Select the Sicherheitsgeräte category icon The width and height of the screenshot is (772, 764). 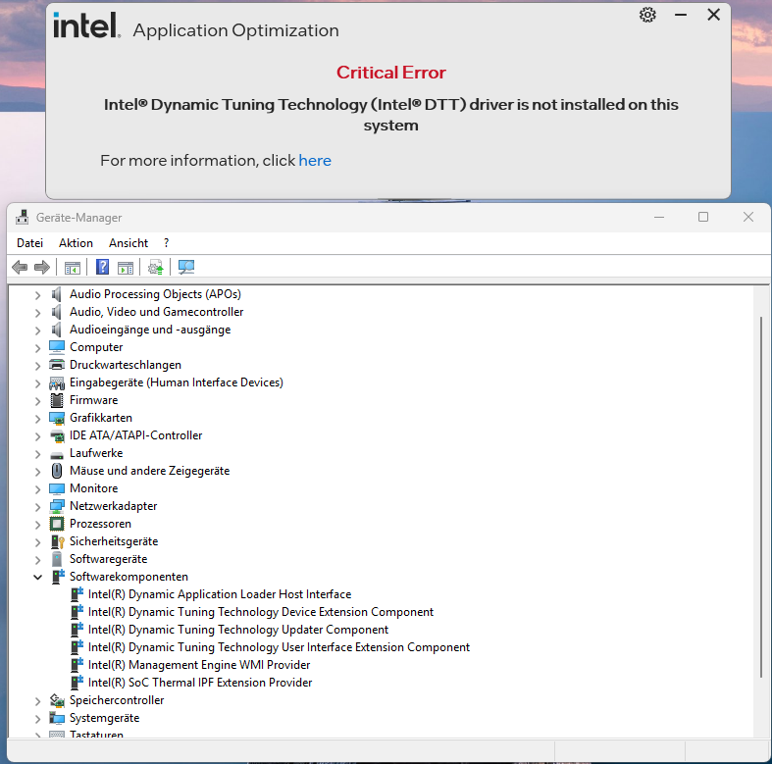coord(57,542)
